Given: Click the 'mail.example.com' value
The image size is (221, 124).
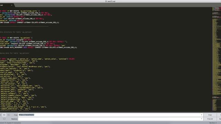Looking at the screenshot, I should 25,86.
